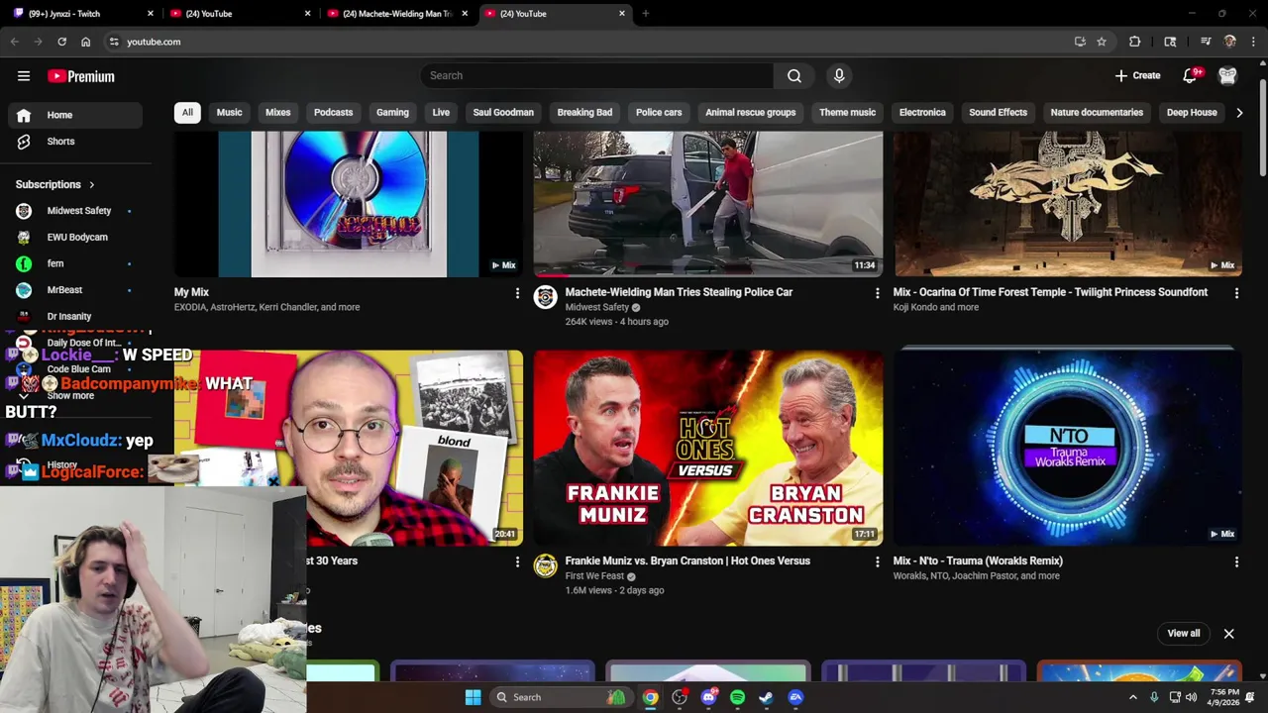Open Dr Insanity subscription in sidebar
The height and width of the screenshot is (713, 1268).
point(75,317)
